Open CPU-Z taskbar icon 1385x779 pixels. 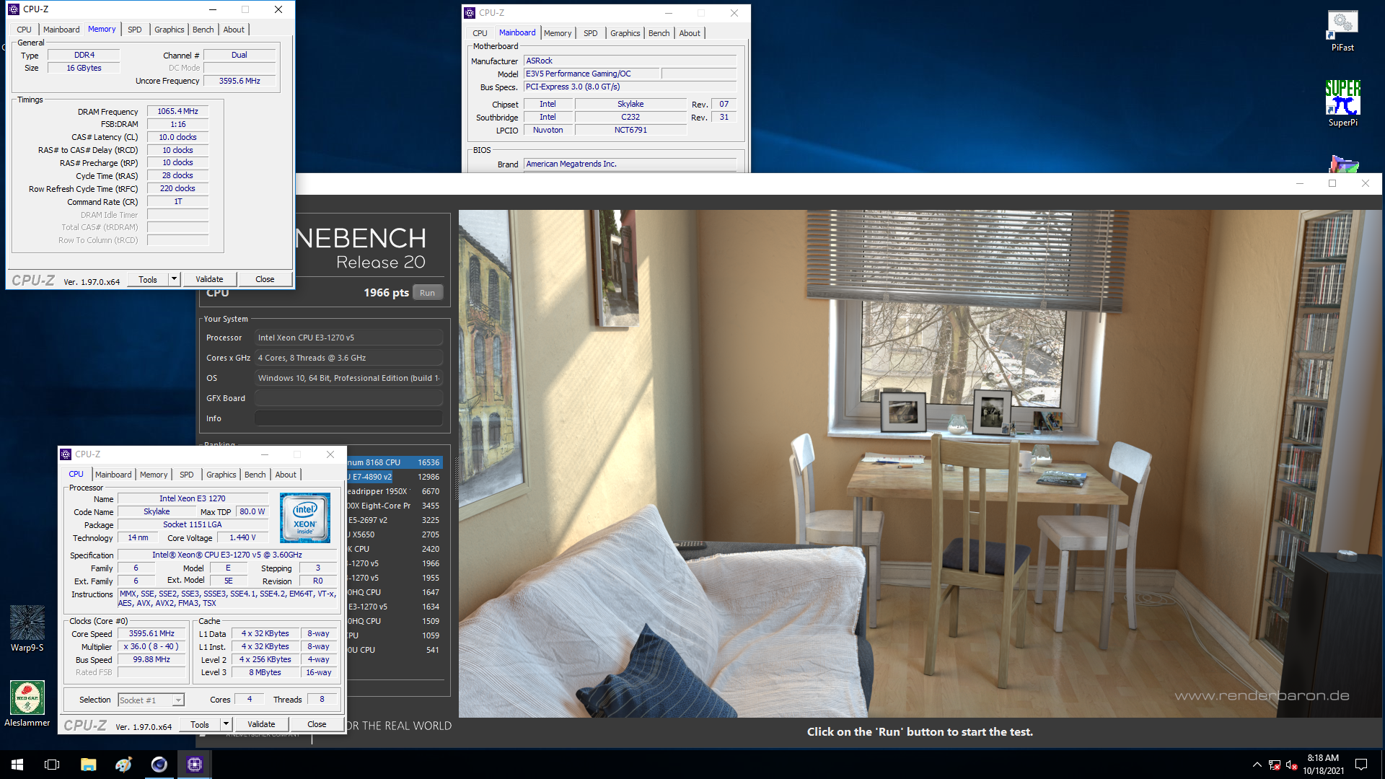pyautogui.click(x=194, y=765)
